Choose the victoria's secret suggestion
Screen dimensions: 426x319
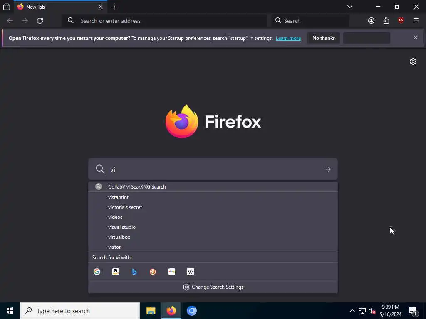(213, 207)
